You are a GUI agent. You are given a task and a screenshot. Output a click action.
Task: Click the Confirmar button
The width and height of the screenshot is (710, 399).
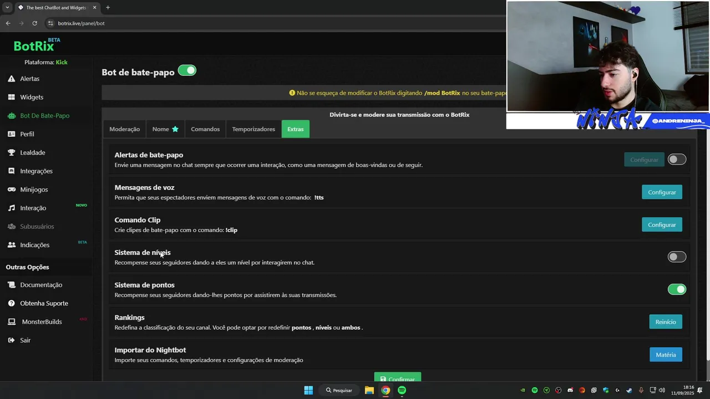[397, 377]
